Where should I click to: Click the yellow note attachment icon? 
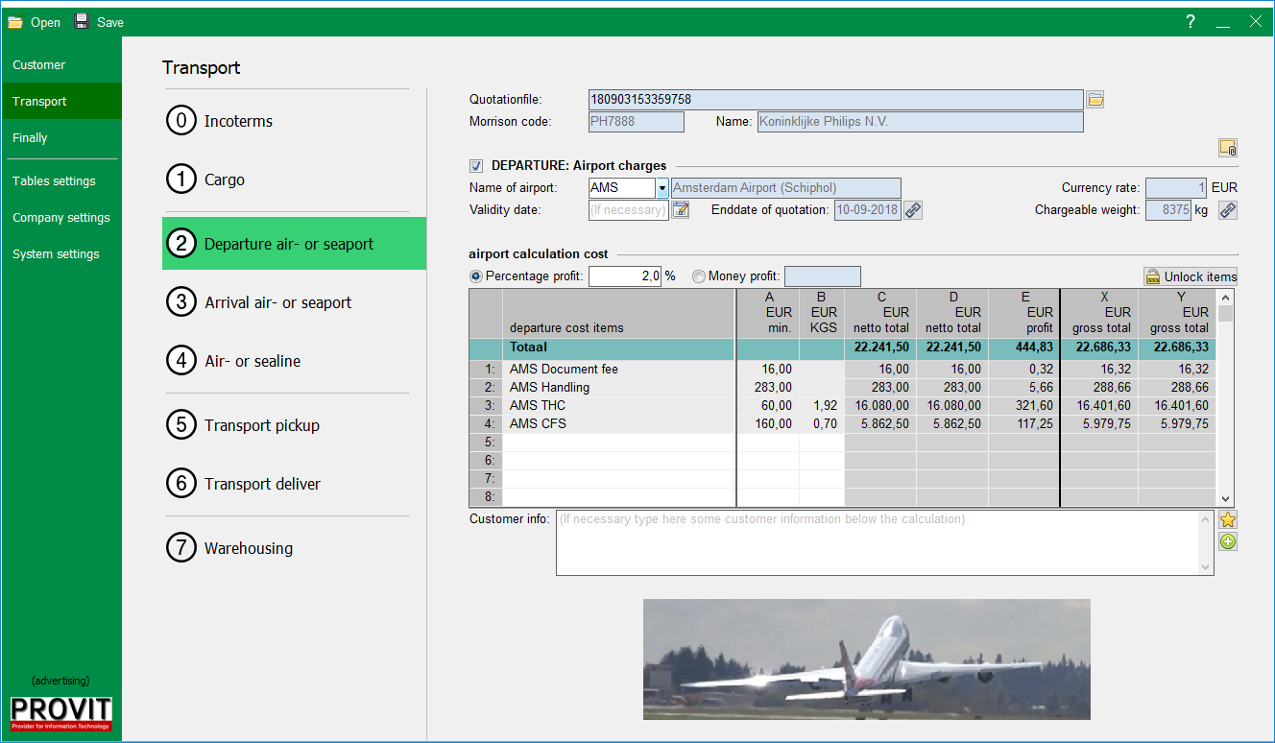(x=1228, y=148)
